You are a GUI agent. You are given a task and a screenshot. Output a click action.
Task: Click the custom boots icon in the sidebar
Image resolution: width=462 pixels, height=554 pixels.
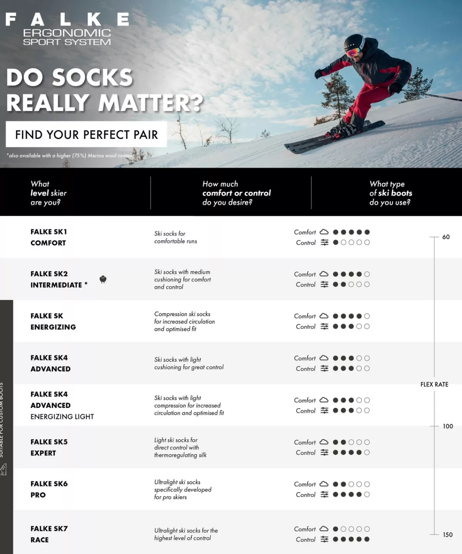click(x=4, y=469)
